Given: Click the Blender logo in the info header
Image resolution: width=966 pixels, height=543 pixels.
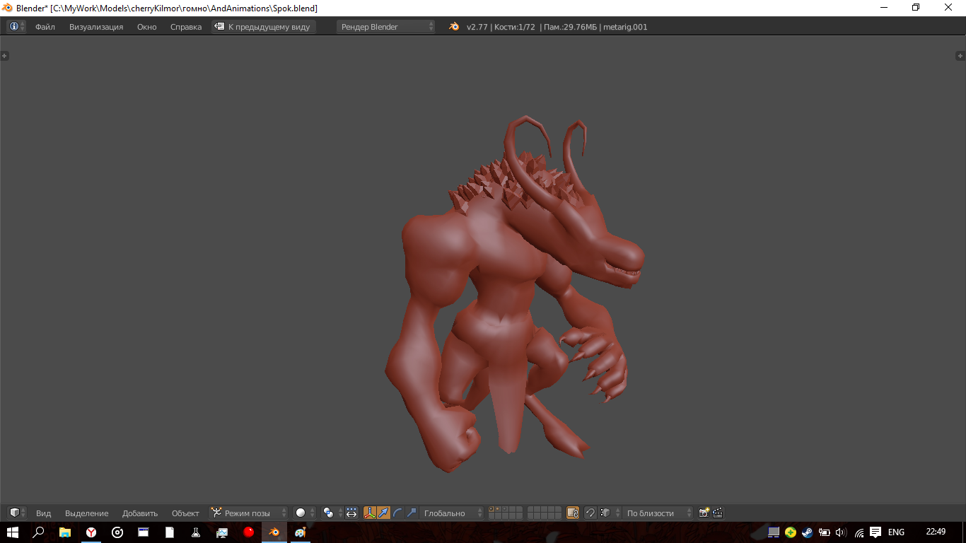Looking at the screenshot, I should tap(454, 27).
